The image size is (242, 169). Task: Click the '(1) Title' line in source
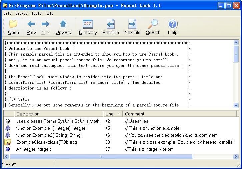(x=19, y=99)
